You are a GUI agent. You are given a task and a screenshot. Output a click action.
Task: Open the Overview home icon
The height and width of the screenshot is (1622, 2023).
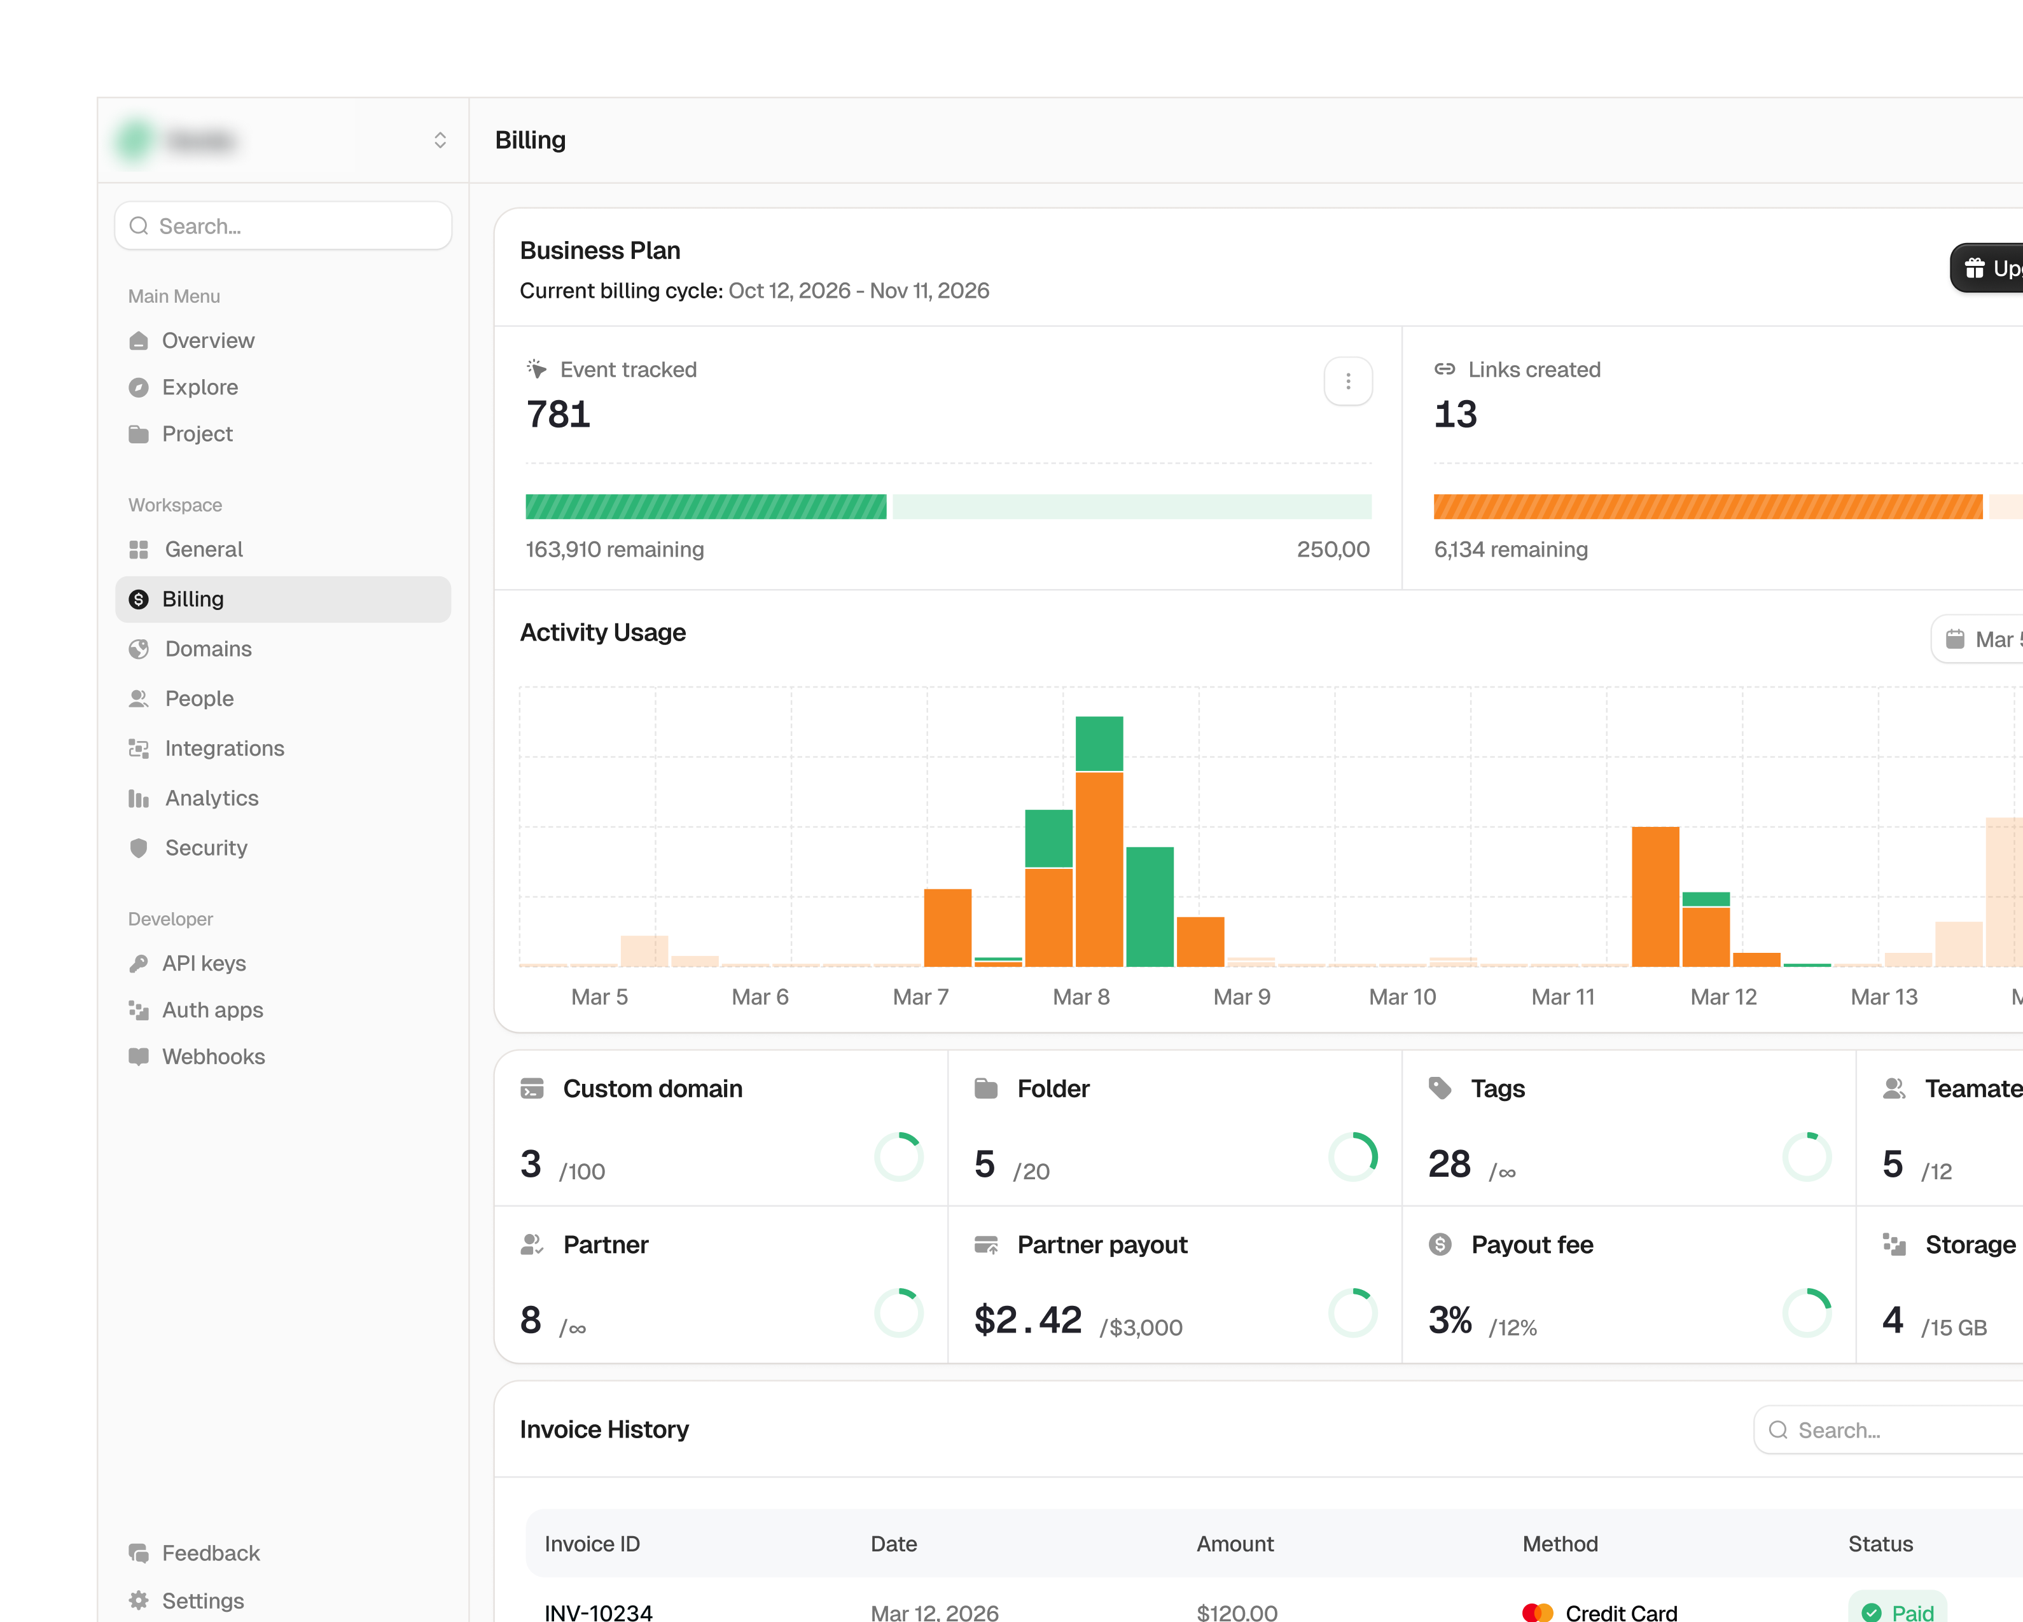139,340
